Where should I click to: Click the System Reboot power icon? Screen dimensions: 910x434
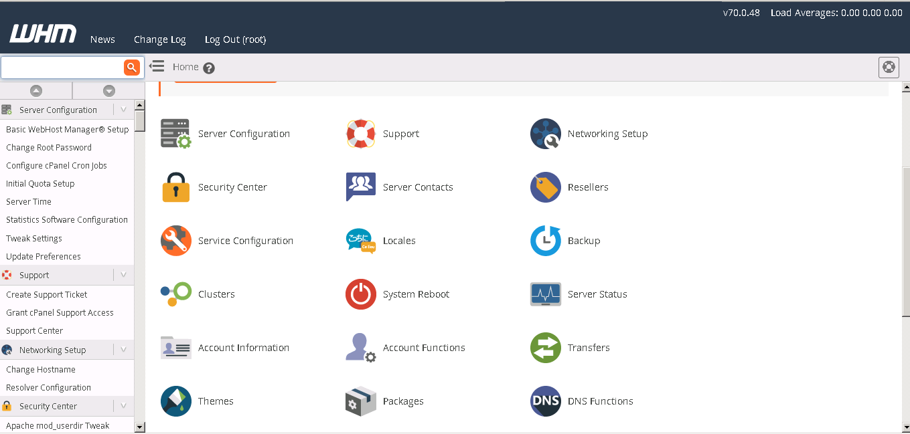click(x=360, y=294)
